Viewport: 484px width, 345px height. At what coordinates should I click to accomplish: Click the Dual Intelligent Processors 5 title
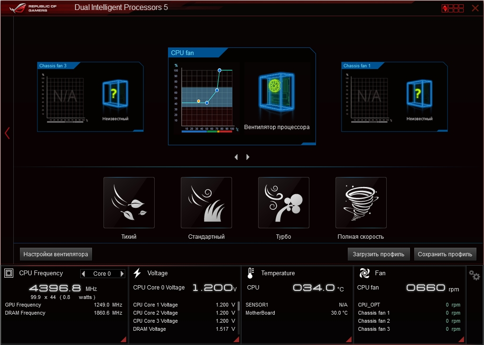121,8
